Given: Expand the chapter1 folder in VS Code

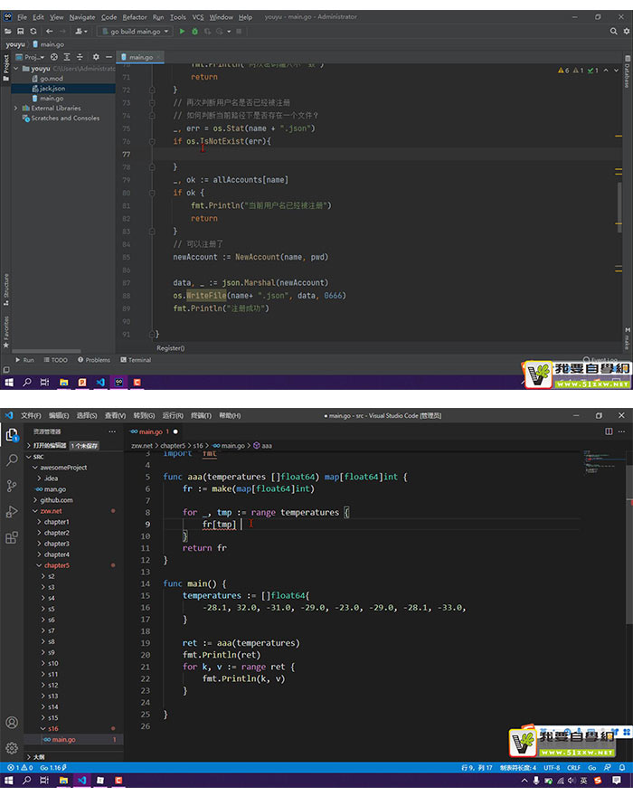Looking at the screenshot, I should [x=39, y=522].
